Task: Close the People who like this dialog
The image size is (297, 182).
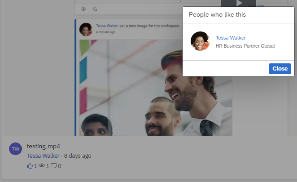Action: click(x=280, y=69)
